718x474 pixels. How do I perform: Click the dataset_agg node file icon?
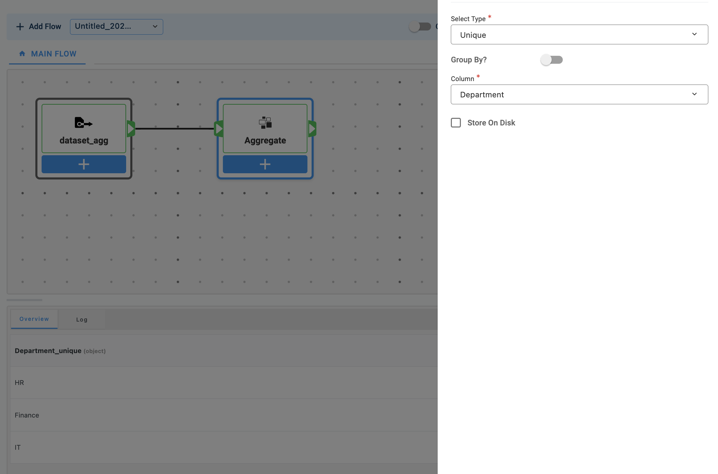(84, 123)
